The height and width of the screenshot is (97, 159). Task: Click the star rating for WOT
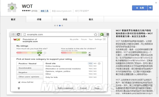[26, 11]
